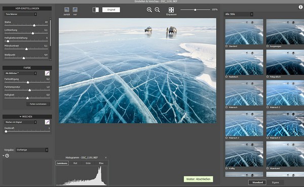Click the Stärke slider handle
This screenshot has width=304, height=187.
pos(34,25)
